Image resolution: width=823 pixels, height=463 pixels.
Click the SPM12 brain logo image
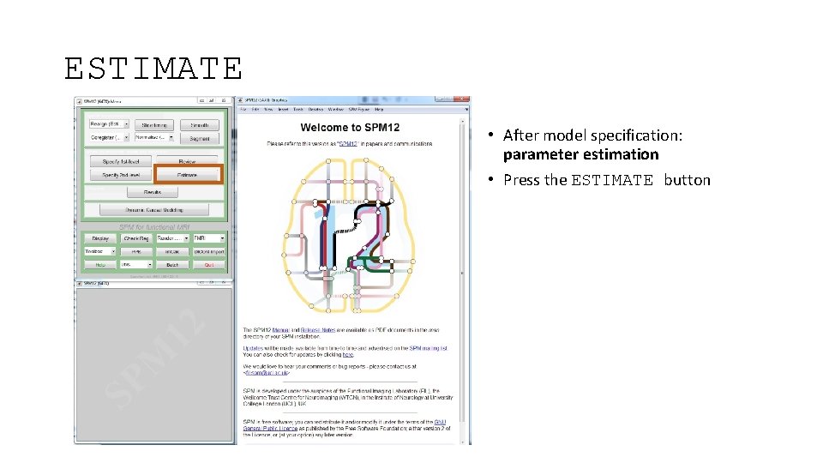click(x=350, y=235)
